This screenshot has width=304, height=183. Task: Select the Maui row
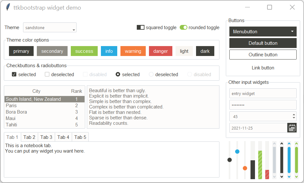click(45, 118)
